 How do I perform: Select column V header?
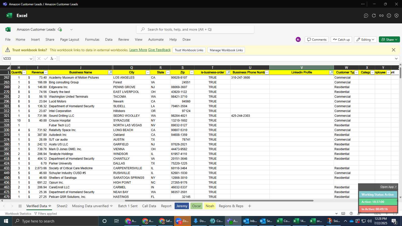(301, 68)
